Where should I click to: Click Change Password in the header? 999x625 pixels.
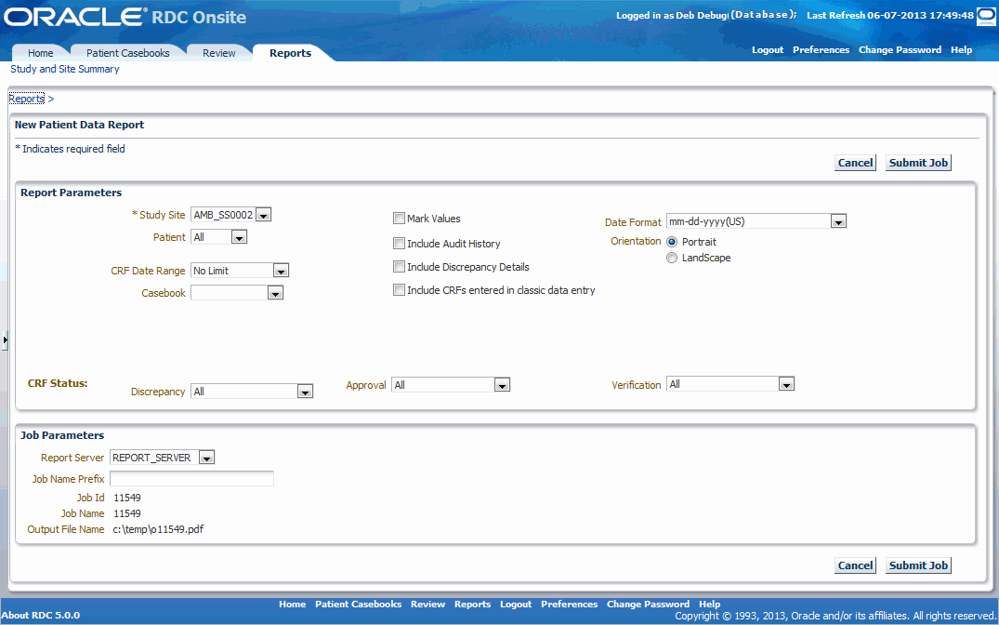(x=900, y=49)
